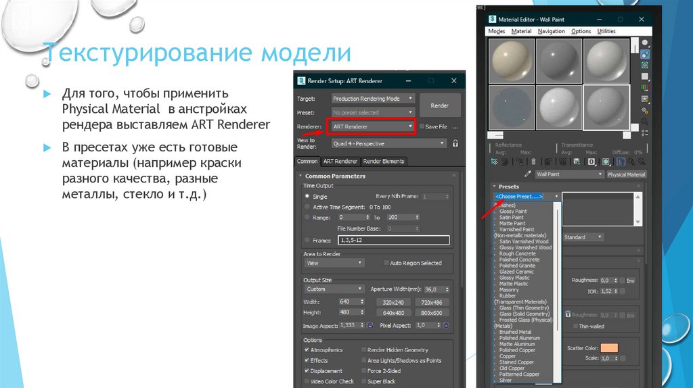Open the Material/Map Navigator icon
The height and width of the screenshot is (388, 693).
point(645,133)
